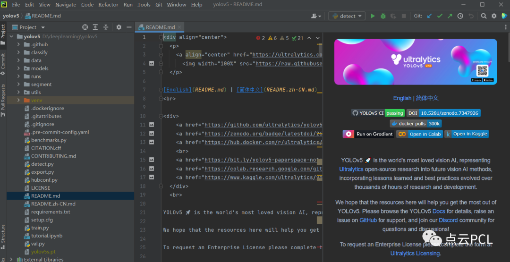
Task: Commit changes using green checkmark icon
Action: (440, 16)
